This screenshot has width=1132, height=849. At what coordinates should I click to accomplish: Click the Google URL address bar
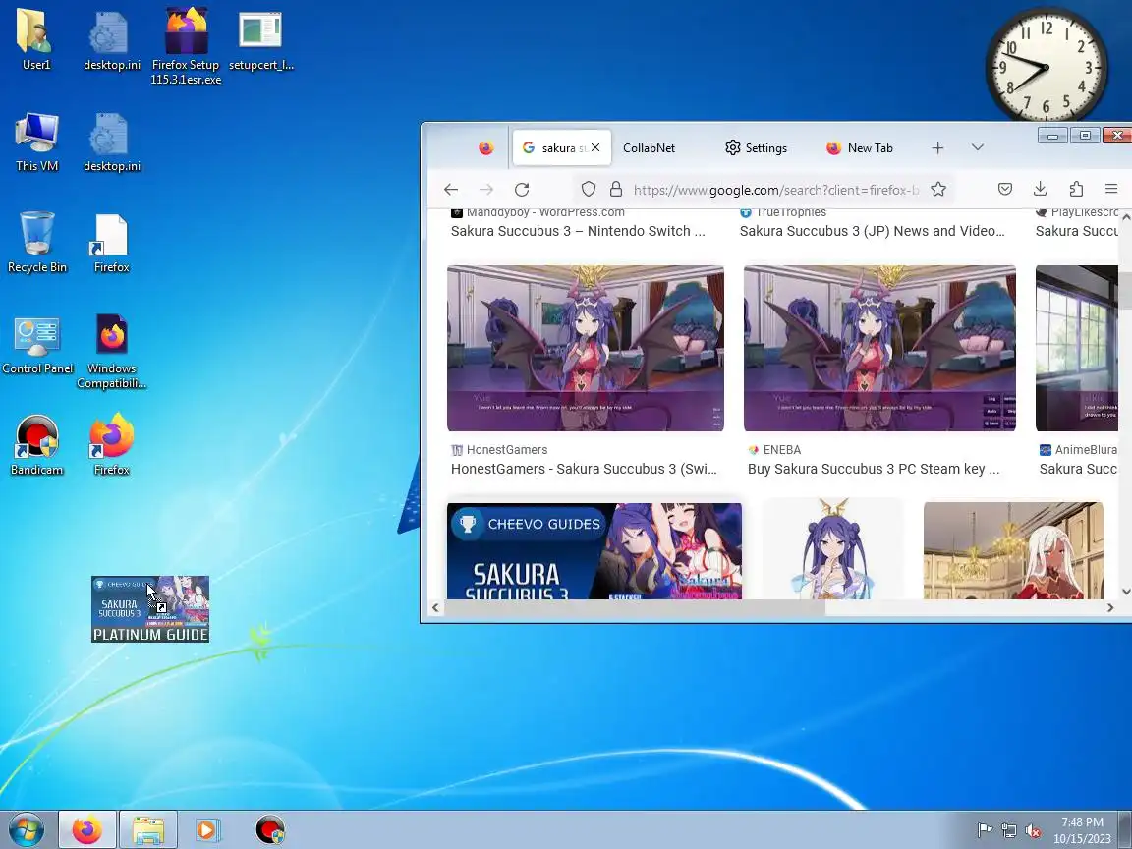776,189
